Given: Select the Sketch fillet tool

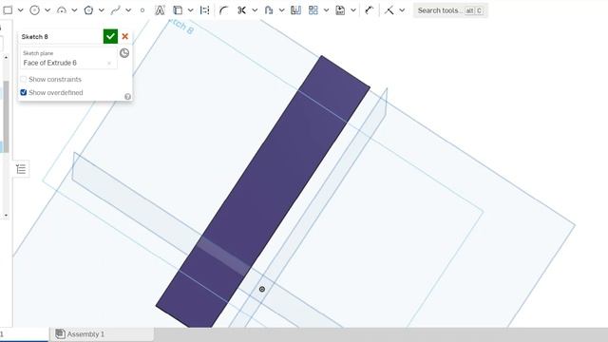Looking at the screenshot, I should click(223, 10).
